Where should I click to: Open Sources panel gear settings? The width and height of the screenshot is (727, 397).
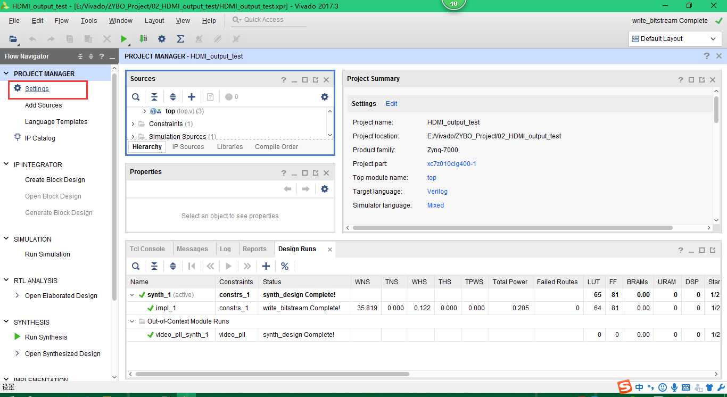pos(325,97)
